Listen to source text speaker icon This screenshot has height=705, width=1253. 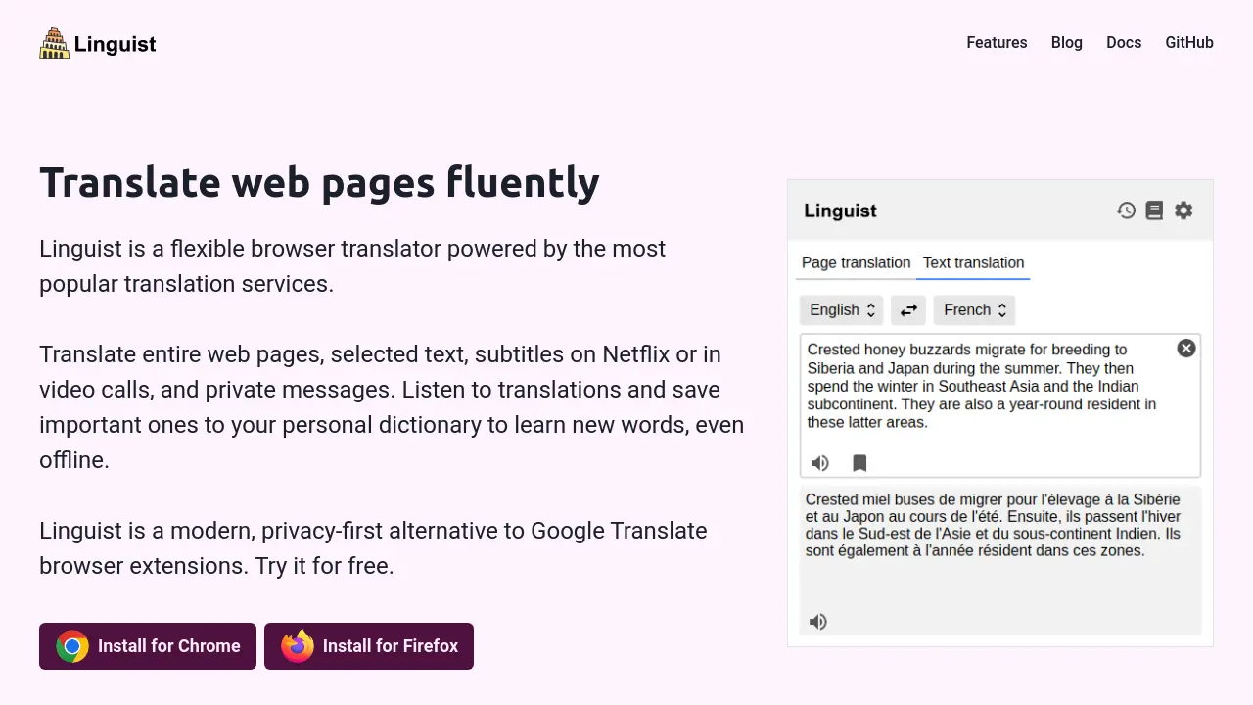(820, 463)
